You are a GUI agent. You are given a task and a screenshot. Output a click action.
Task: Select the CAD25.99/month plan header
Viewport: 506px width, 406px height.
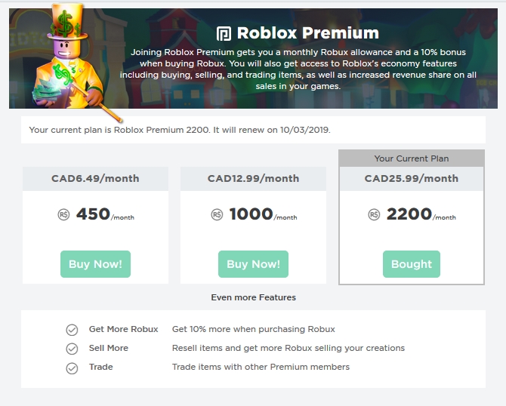(412, 179)
